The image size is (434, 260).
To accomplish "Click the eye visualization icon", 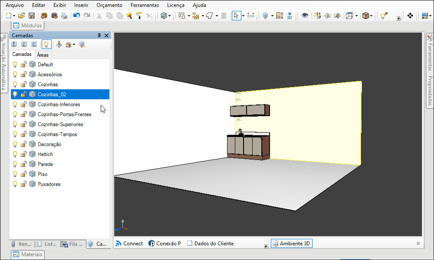I will coord(305,16).
